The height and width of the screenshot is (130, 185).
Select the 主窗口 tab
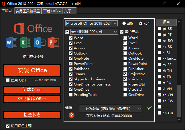(7, 11)
